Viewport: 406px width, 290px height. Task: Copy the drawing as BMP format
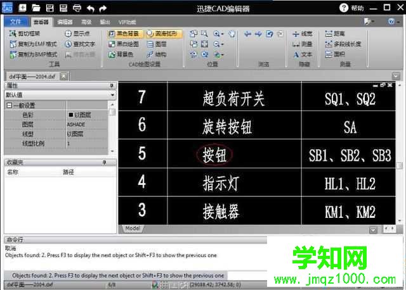pyautogui.click(x=33, y=54)
